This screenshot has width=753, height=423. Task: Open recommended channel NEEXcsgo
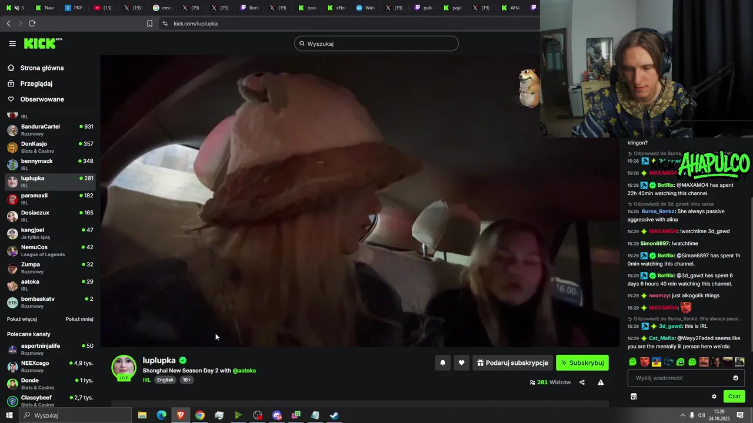click(x=50, y=367)
